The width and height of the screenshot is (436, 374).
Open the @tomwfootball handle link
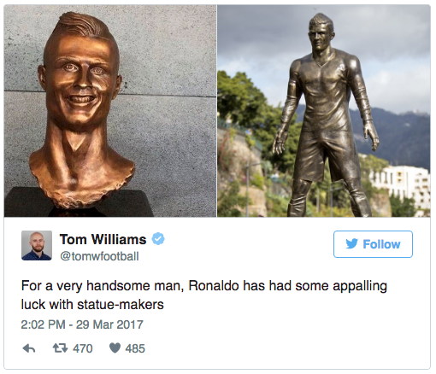point(99,256)
